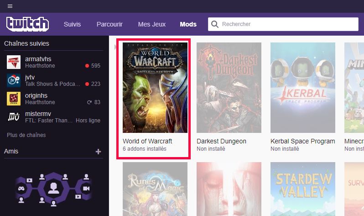Viewport: 364px width, 216px height.
Task: Click mistermv 'Hors ligne' status
Action: [x=88, y=121]
